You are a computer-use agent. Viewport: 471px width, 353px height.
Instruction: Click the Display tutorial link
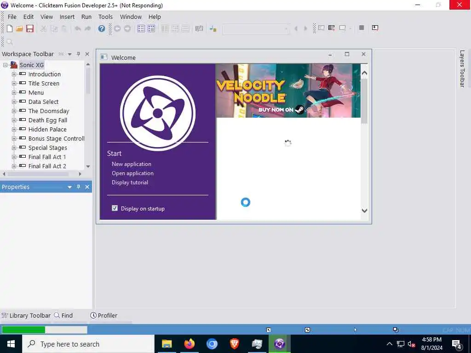[130, 182]
